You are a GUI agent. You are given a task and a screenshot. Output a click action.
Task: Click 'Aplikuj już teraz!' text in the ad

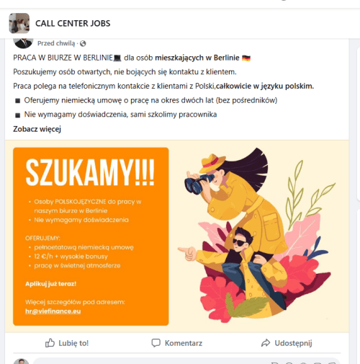pyautogui.click(x=50, y=284)
